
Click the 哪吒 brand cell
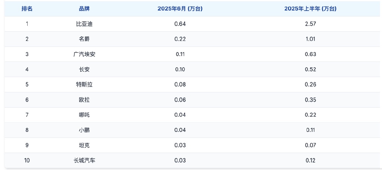(x=84, y=115)
